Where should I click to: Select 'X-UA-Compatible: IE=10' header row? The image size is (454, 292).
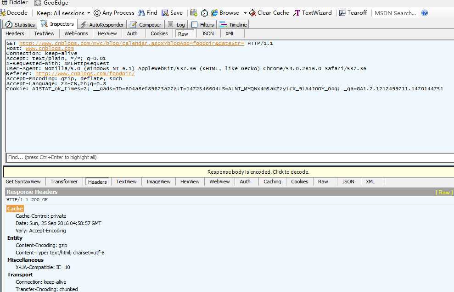tap(43, 267)
